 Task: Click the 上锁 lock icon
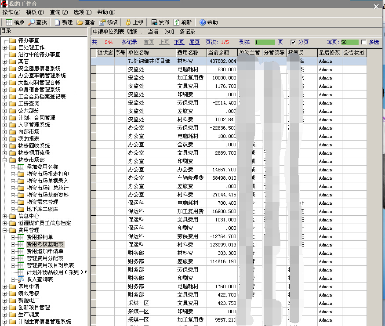pos(128,22)
